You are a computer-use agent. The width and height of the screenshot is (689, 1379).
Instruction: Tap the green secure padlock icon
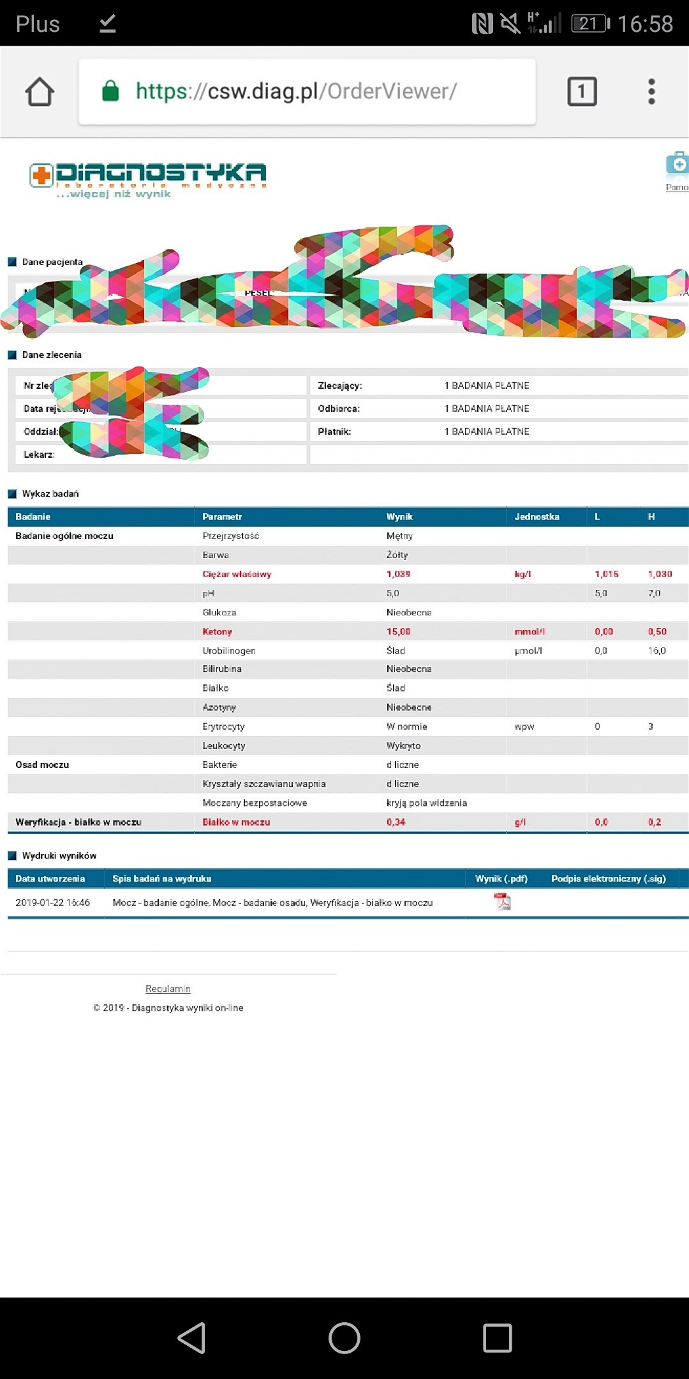[x=111, y=91]
